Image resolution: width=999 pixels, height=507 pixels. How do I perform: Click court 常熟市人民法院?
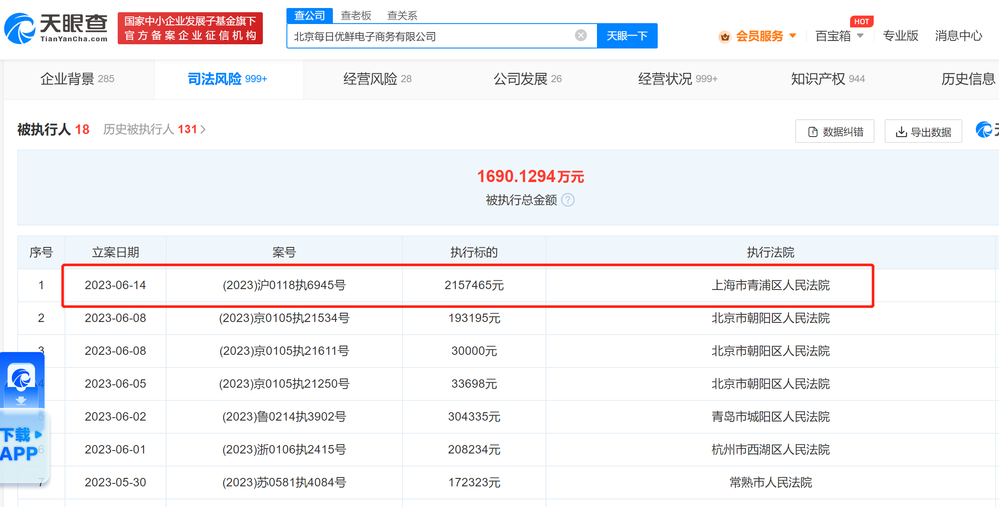[x=770, y=483]
